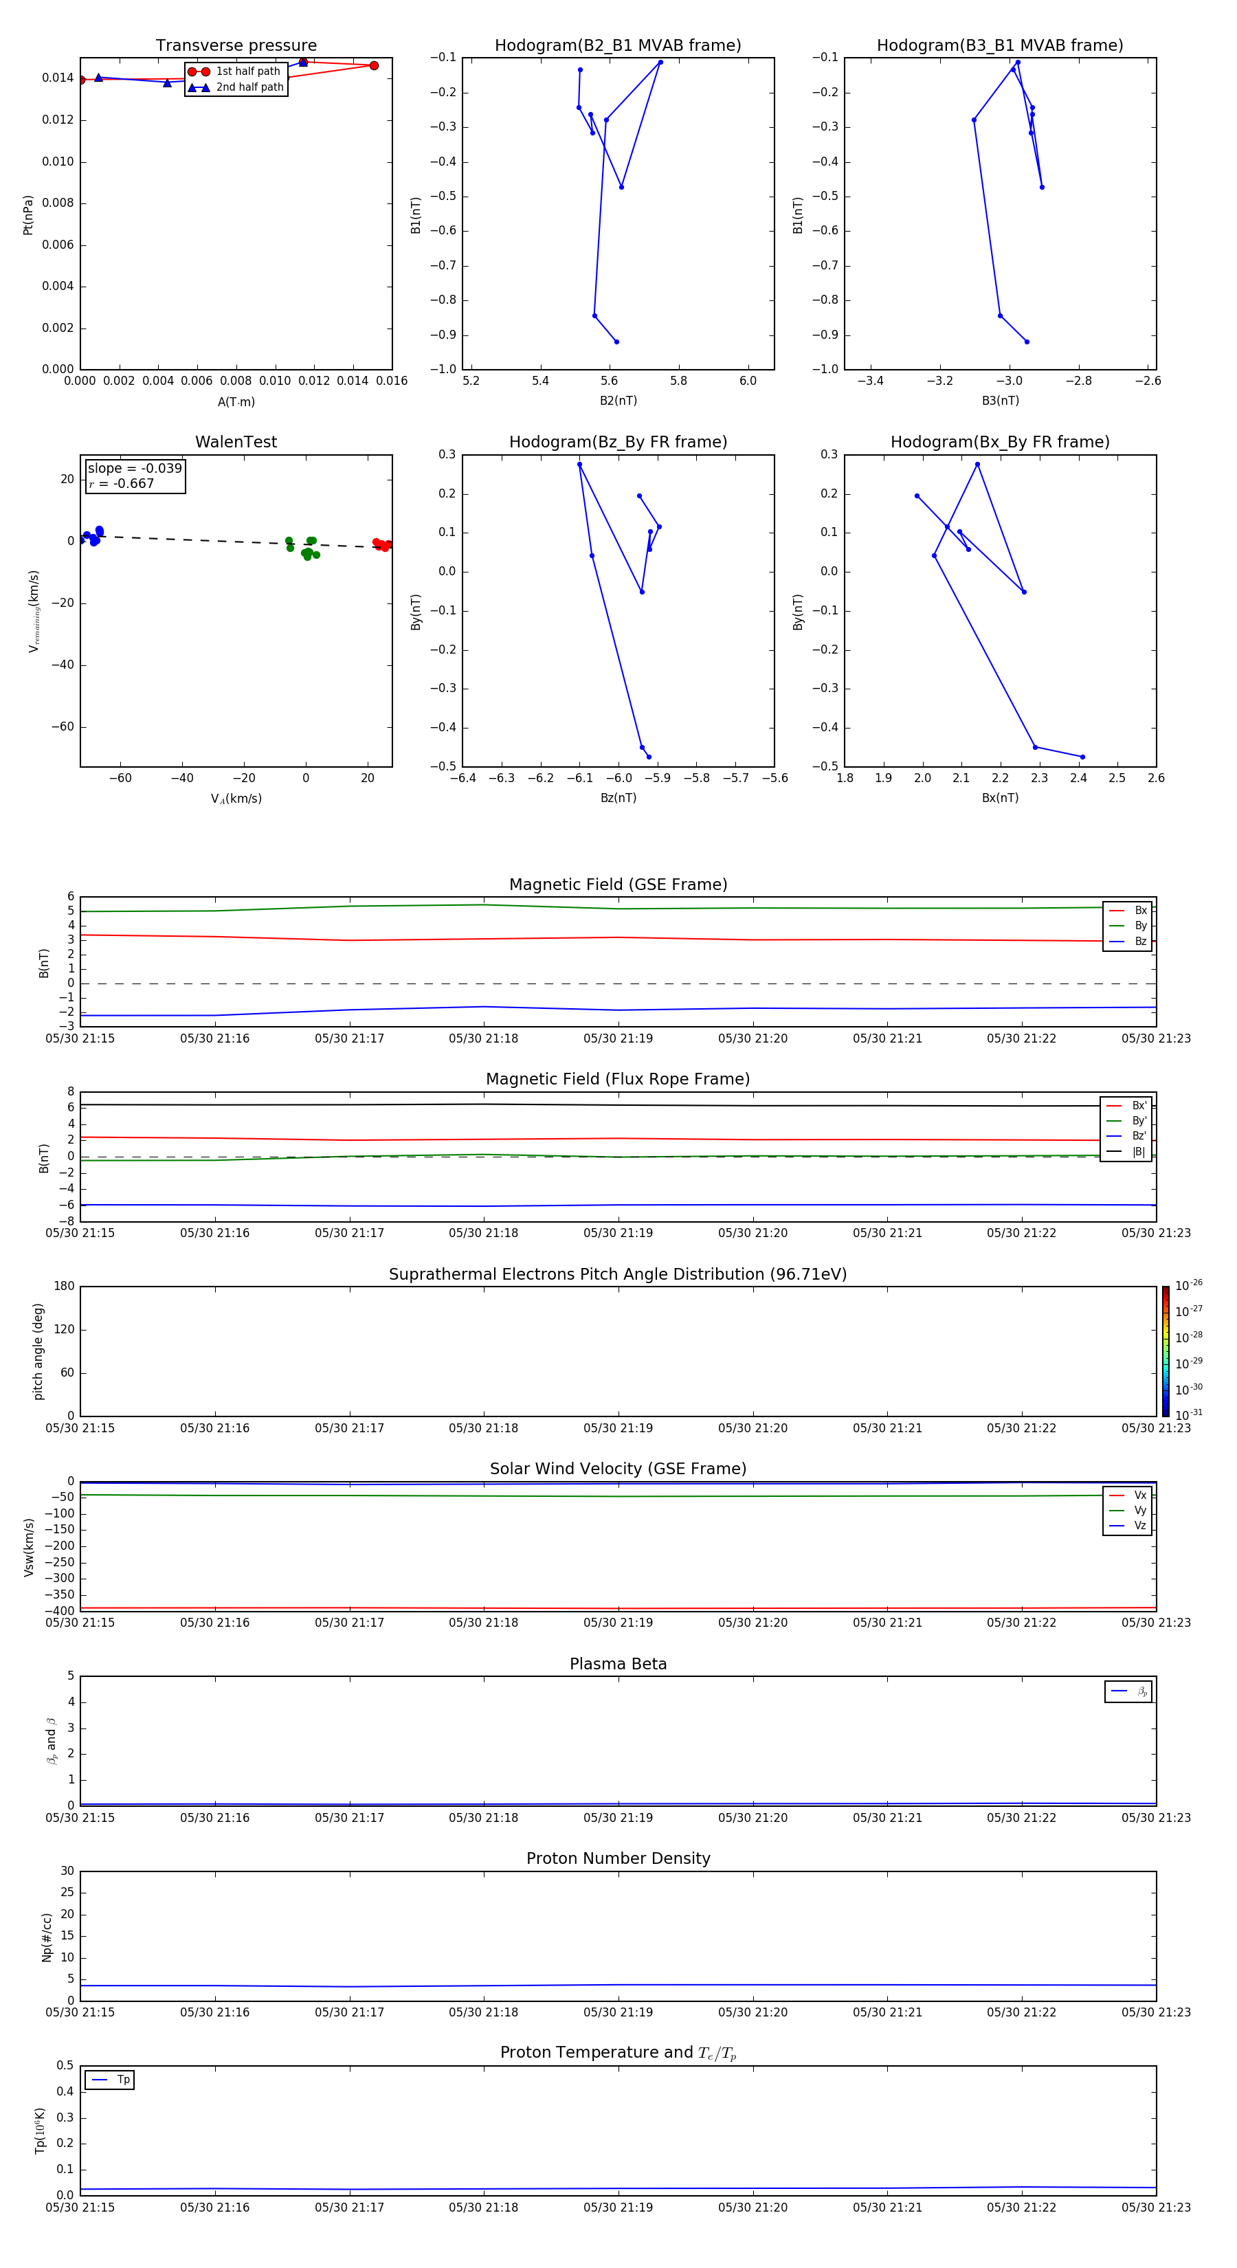Click the pitch angle color bar
Screen dimensions: 1237x2268
click(x=1166, y=1351)
